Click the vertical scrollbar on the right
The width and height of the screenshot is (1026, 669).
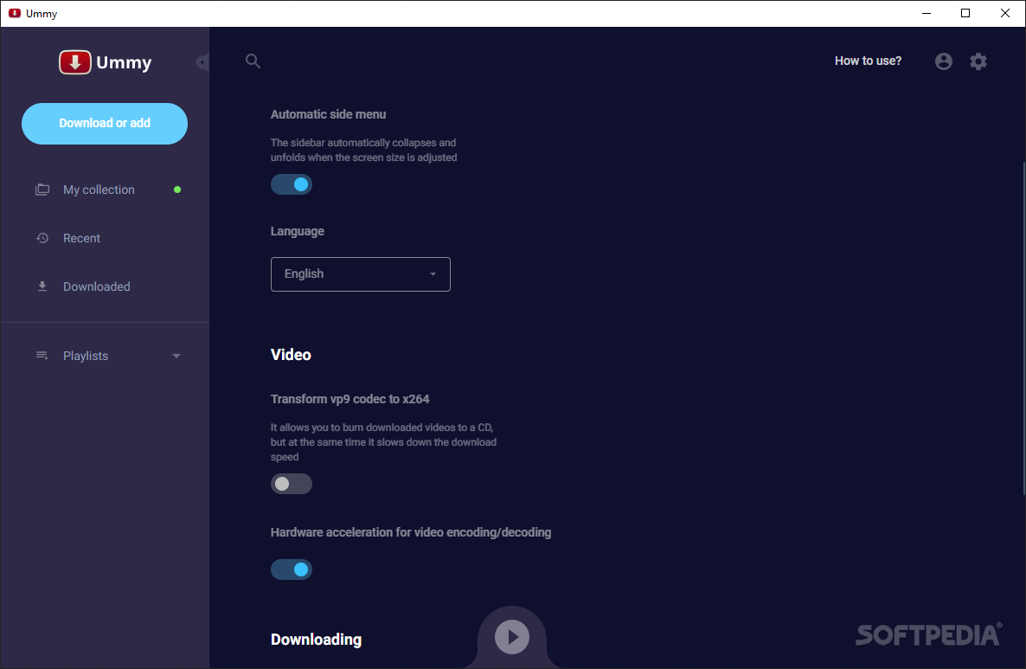1023,327
